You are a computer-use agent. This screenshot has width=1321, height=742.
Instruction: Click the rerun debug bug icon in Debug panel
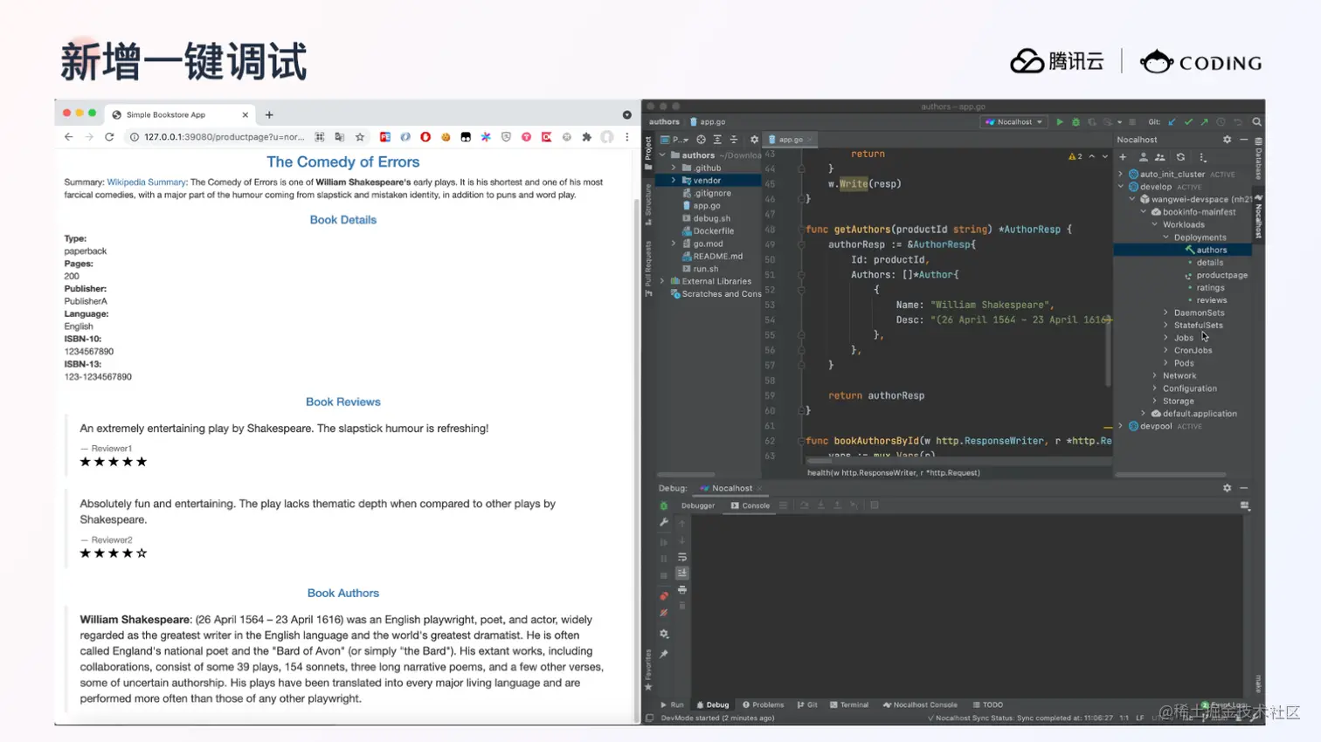pos(664,505)
